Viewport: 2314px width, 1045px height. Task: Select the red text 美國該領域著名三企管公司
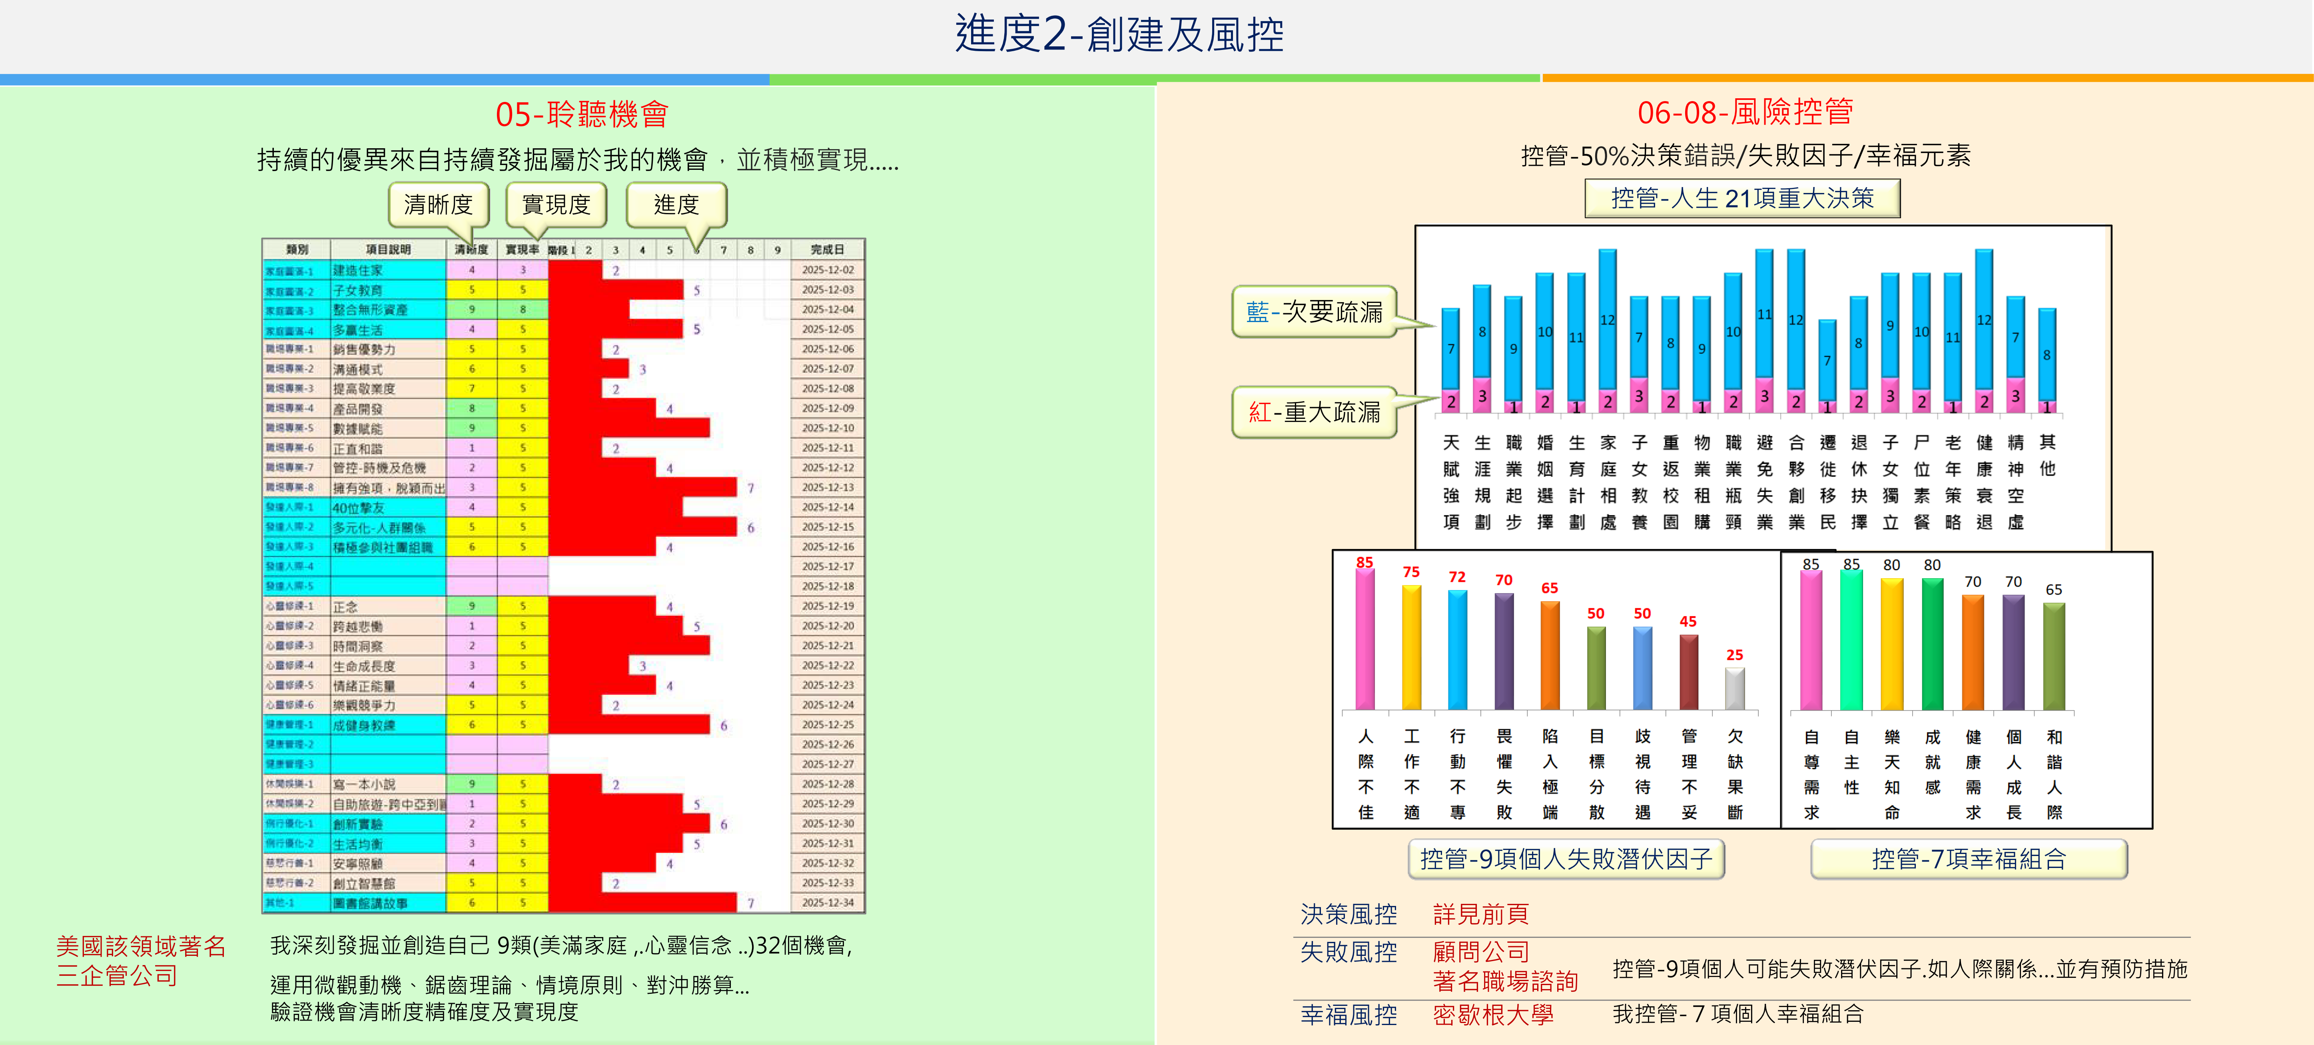(141, 961)
